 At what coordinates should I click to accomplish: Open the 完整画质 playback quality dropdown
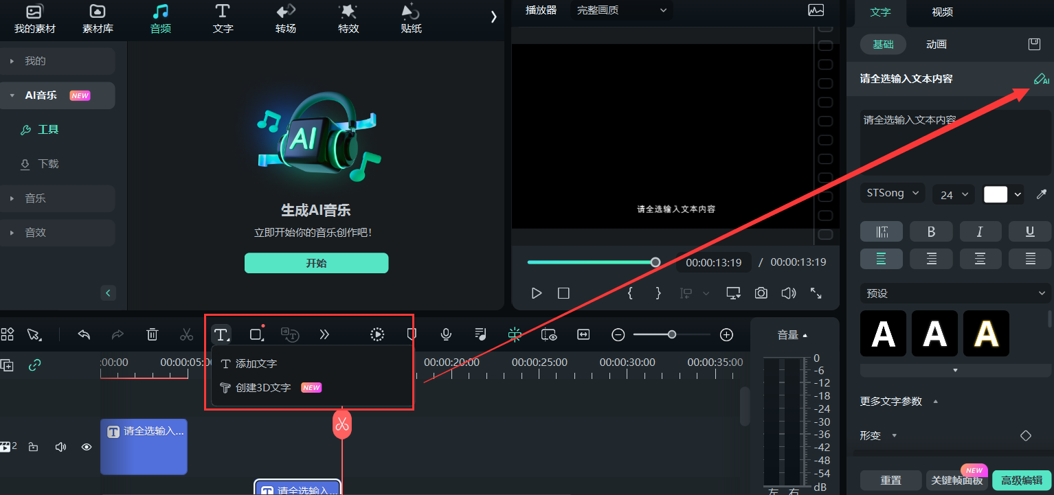pyautogui.click(x=620, y=10)
